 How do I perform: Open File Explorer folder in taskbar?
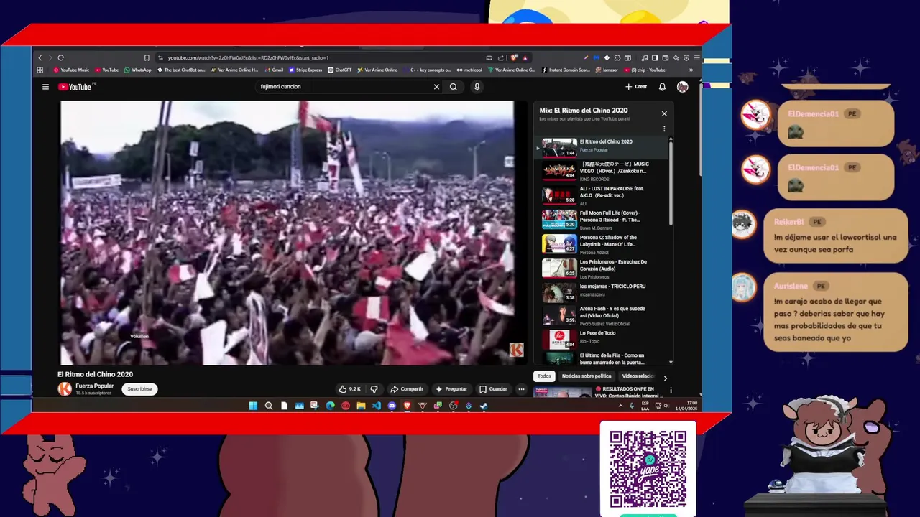[361, 406]
